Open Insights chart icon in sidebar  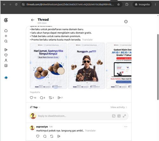click(6, 66)
